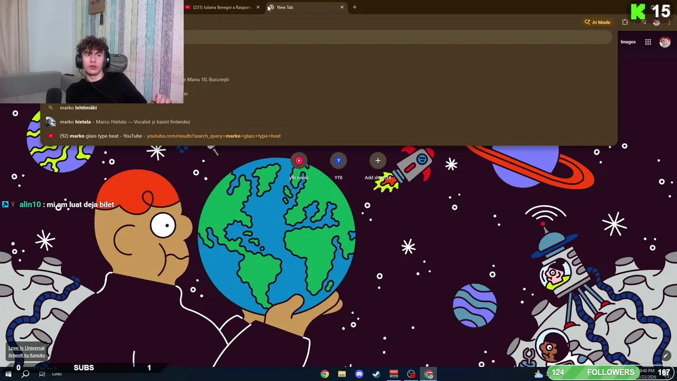This screenshot has height=381, width=677.
Task: Open the Chrome extensions puzzle icon
Action: (625, 22)
